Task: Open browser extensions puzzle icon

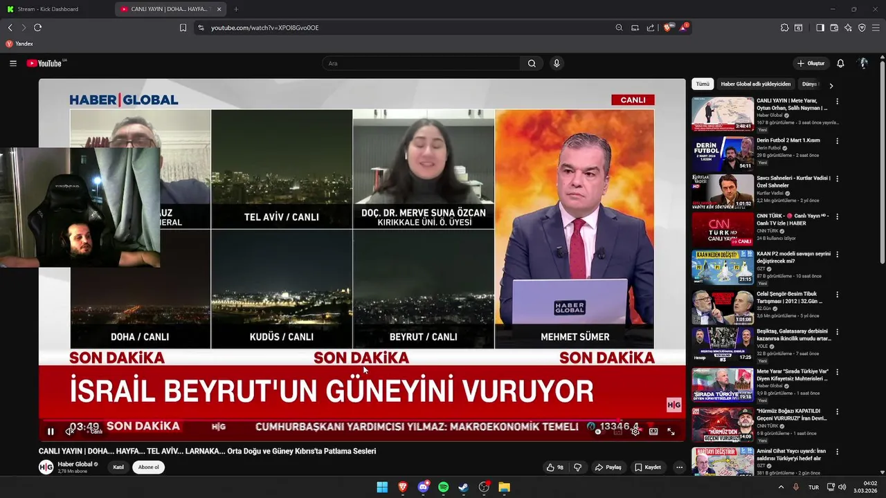Action: tap(784, 28)
